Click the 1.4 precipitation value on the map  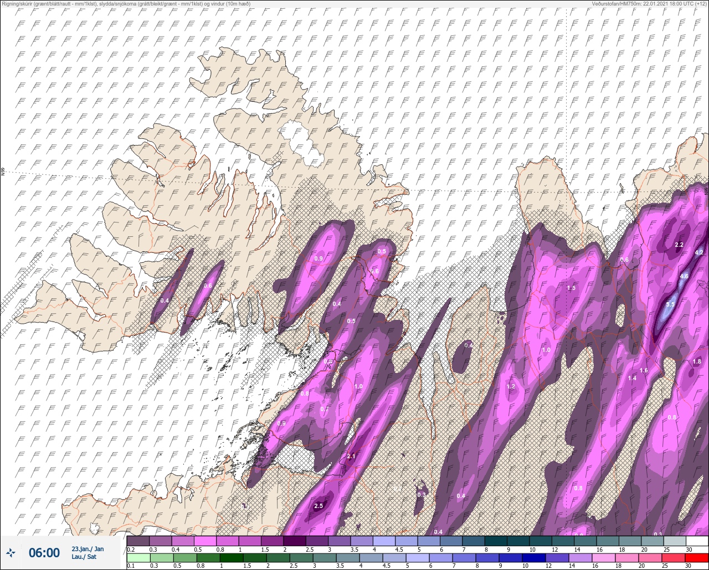click(x=633, y=378)
